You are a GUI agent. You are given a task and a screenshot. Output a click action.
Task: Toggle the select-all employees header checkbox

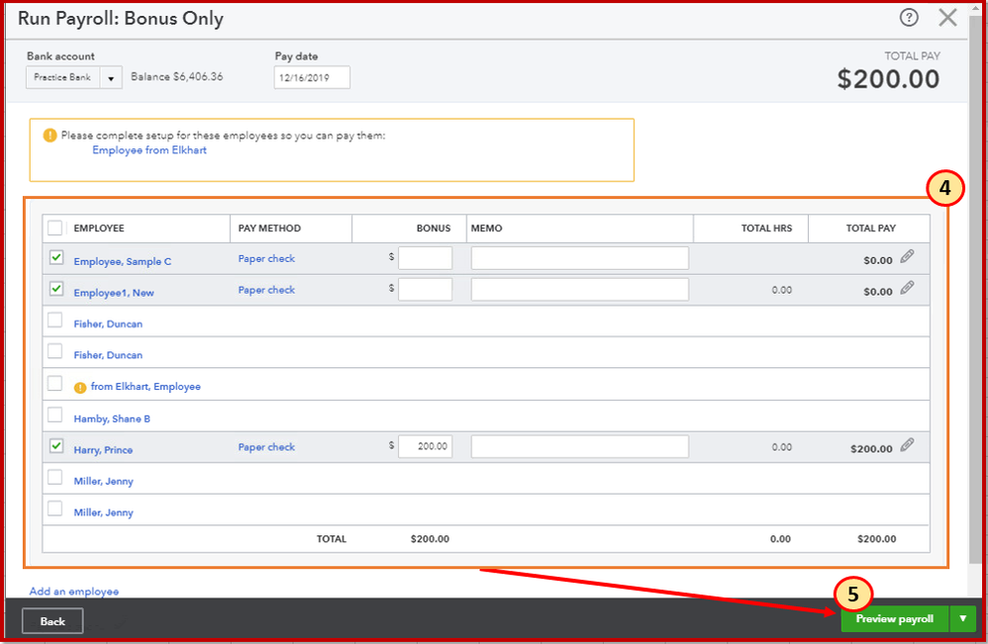click(54, 228)
